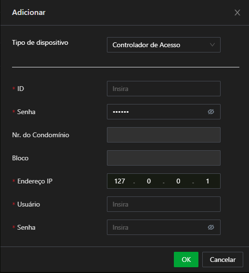Image resolution: width=249 pixels, height=273 pixels.
Task: Expand the Tipo de dispositivo chevron arrow
Action: (x=212, y=45)
